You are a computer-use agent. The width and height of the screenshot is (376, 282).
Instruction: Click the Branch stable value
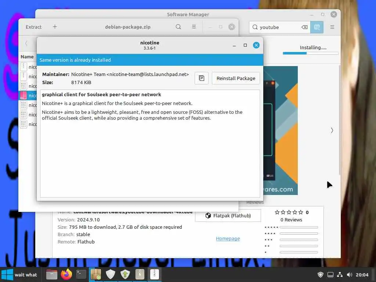(83, 234)
